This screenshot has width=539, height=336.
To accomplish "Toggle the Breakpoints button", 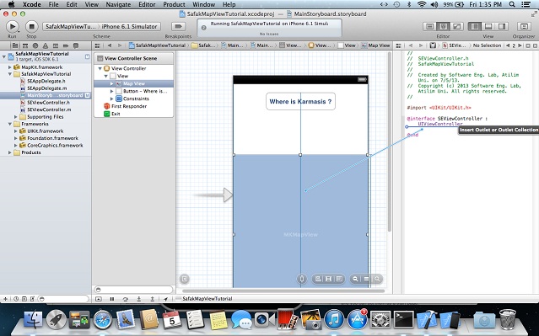I will click(178, 26).
